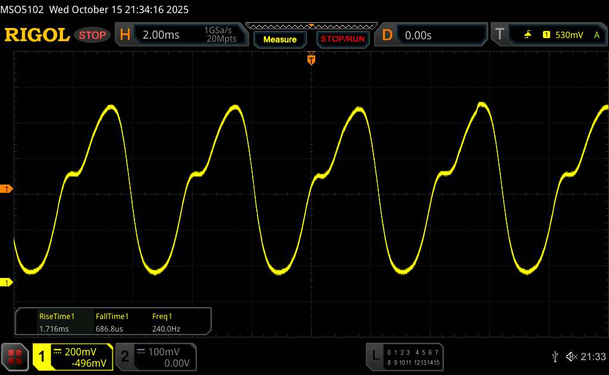This screenshot has width=609, height=375.
Task: Open the grid menu icon at bottom-left
Action: 15,357
